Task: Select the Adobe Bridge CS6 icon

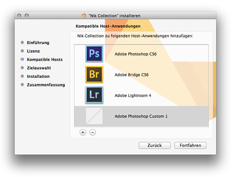Action: point(94,75)
